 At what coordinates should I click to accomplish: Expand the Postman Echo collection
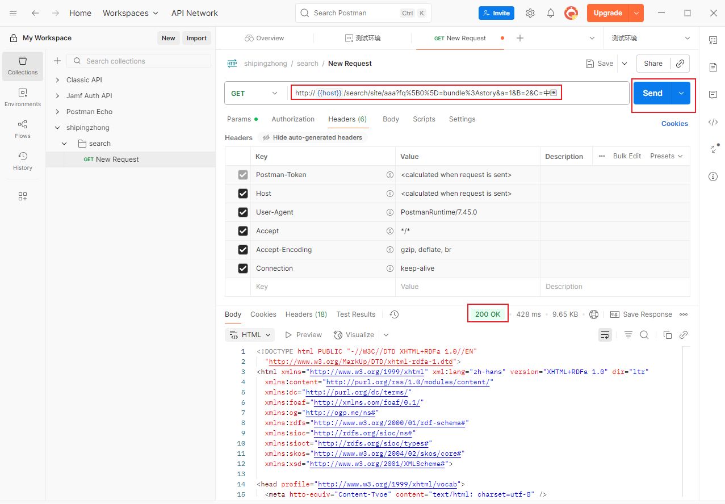click(57, 112)
